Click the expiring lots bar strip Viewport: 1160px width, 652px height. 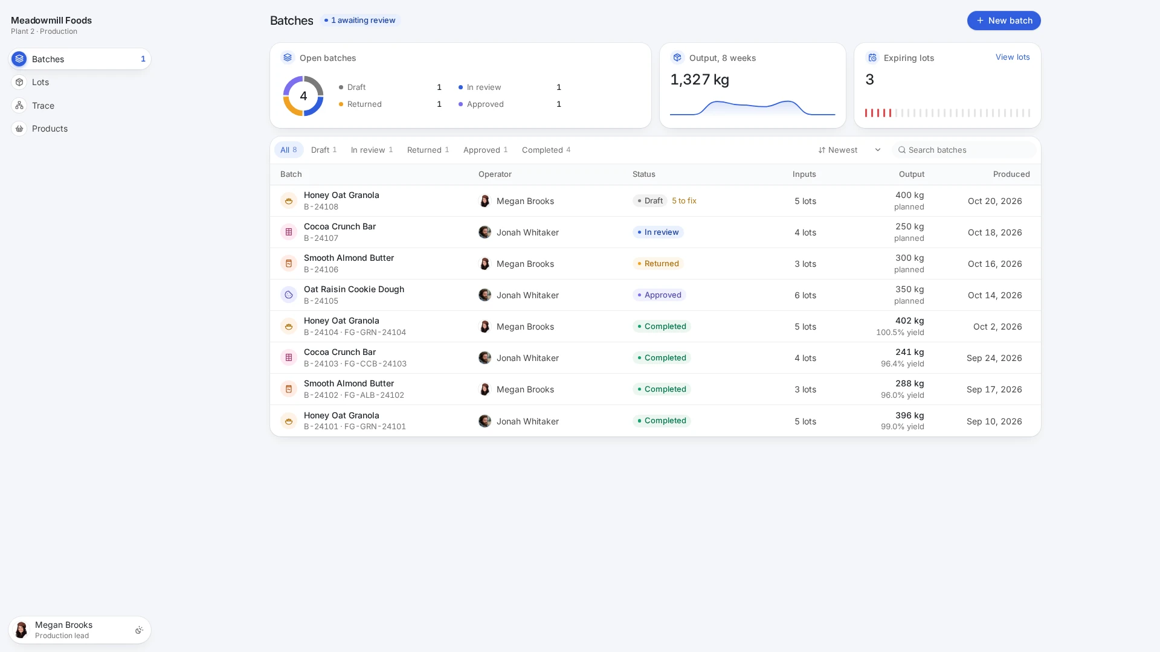pos(947,113)
